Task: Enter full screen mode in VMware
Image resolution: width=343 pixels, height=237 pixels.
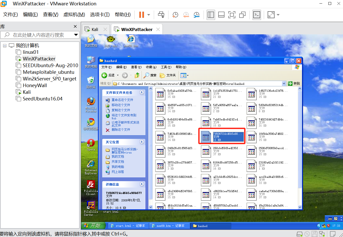Action: (232, 15)
